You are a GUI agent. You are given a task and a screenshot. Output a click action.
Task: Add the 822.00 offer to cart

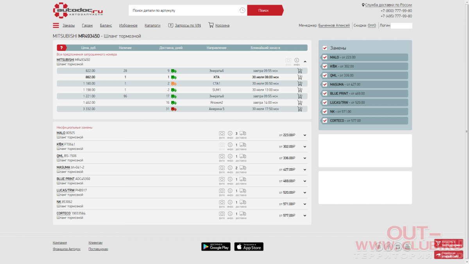click(300, 71)
